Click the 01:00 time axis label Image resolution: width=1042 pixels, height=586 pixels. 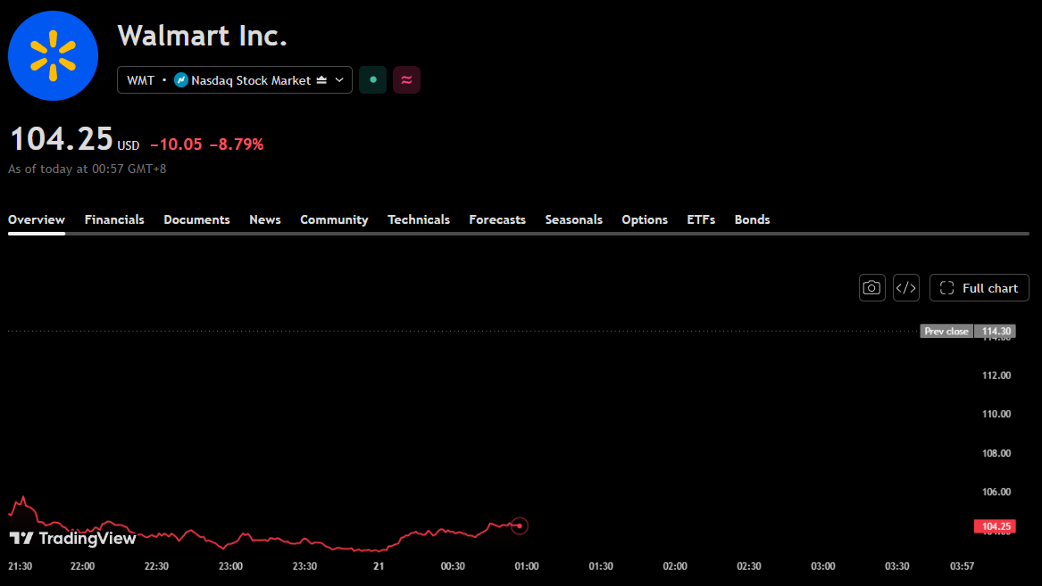point(526,566)
